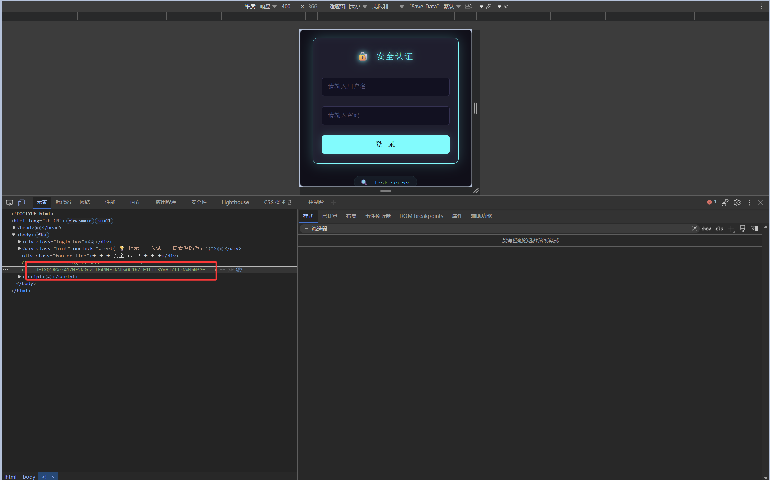Open the 适应窗口大小 zoom dropdown
The height and width of the screenshot is (480, 770).
coord(348,6)
